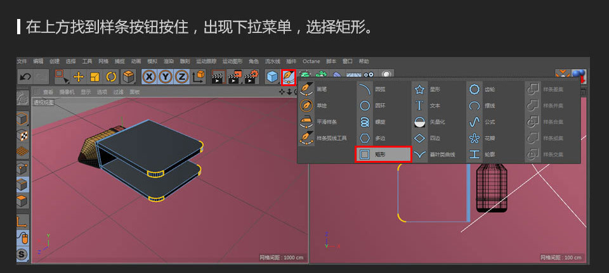609x273 pixels.
Task: Switch to edges mode cube icon
Action: [x=23, y=184]
